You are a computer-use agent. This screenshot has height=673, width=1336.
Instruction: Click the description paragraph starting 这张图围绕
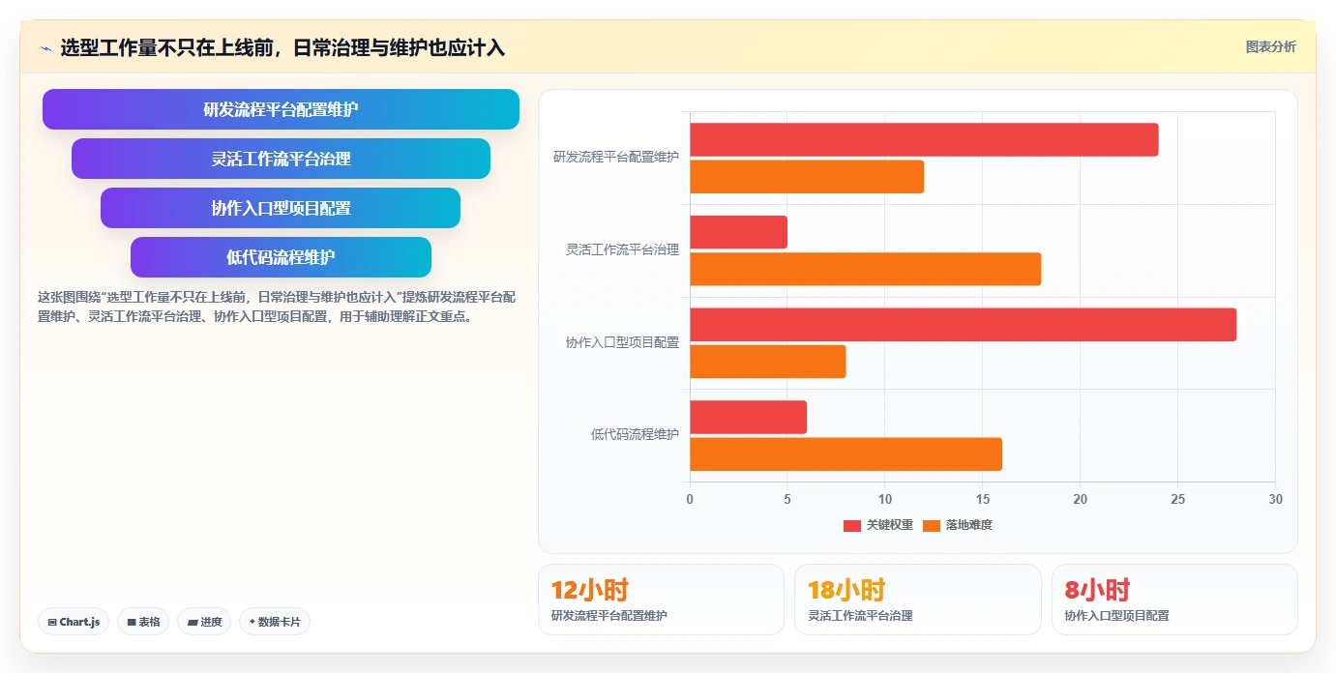(277, 307)
